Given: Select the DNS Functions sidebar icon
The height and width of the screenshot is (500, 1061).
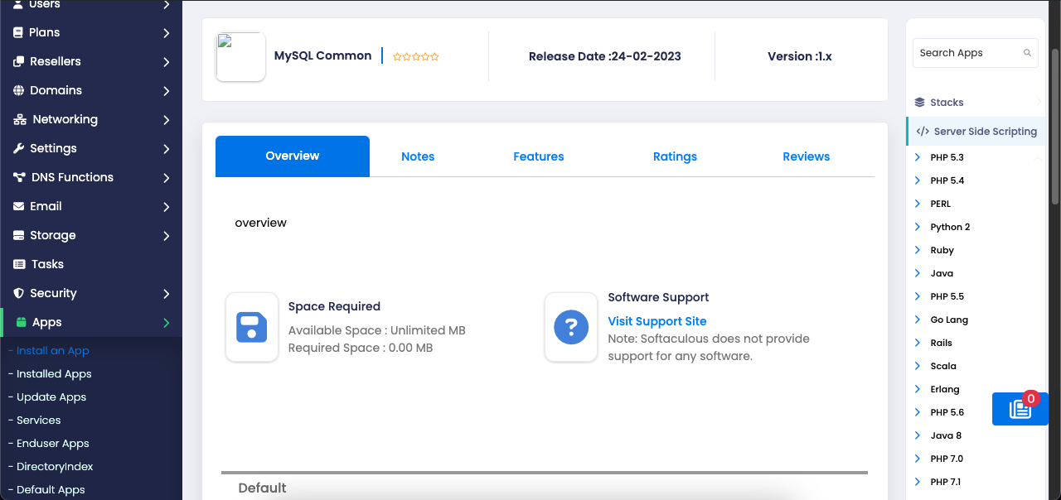Looking at the screenshot, I should point(18,177).
